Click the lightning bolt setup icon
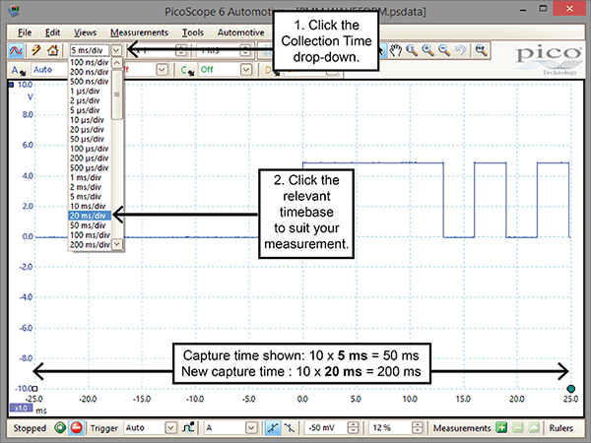This screenshot has width=591, height=443. click(x=36, y=50)
